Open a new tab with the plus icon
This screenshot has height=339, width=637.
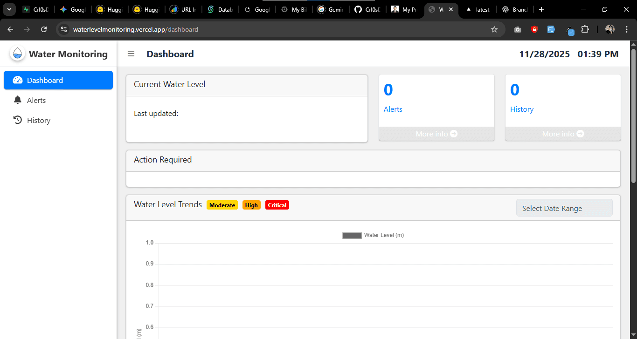pyautogui.click(x=541, y=9)
